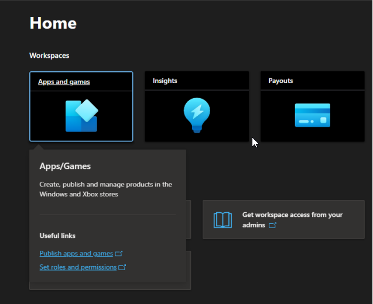
Task: Click the Insights lightbulb icon
Action: point(197,113)
